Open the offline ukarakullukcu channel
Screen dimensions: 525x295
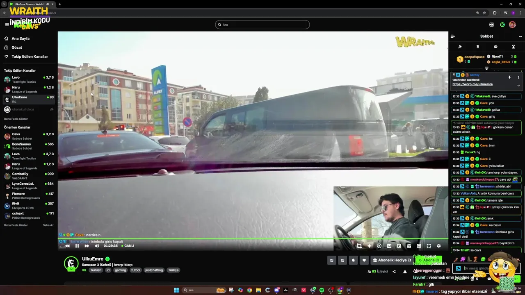click(29, 109)
